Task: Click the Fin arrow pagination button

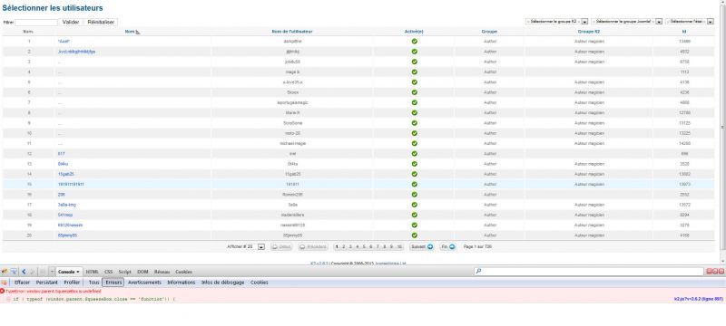Action: pyautogui.click(x=447, y=247)
